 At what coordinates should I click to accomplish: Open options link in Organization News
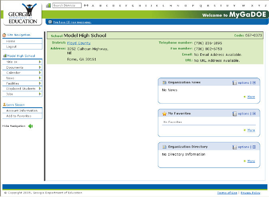pyautogui.click(x=243, y=83)
